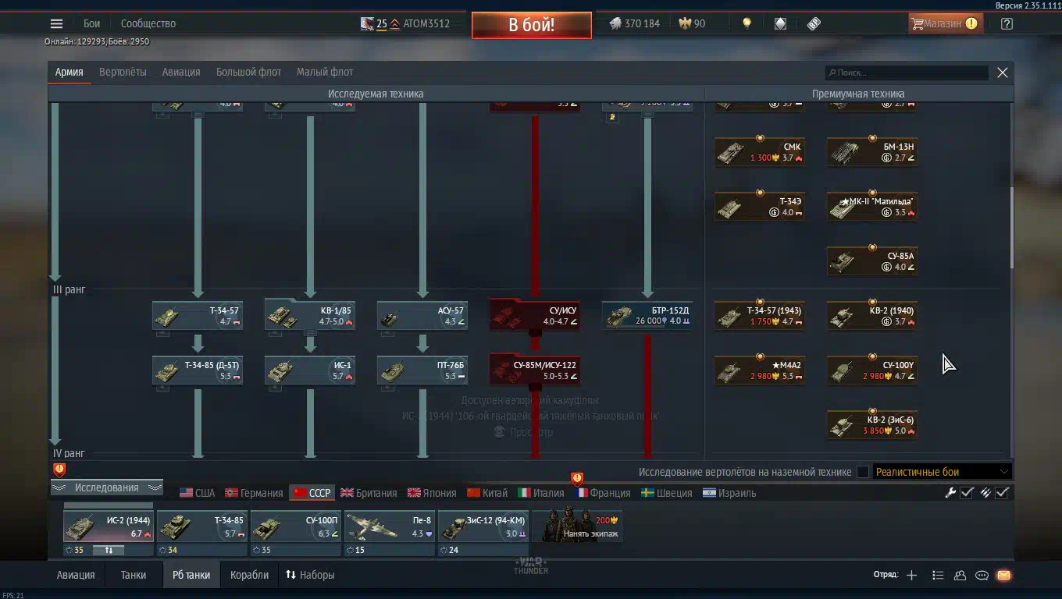The width and height of the screenshot is (1062, 599).
Task: Select the Пе-8 crew slot
Action: click(x=390, y=526)
